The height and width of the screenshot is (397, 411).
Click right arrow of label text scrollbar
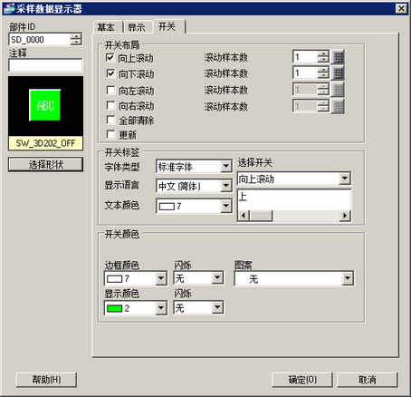coord(345,216)
